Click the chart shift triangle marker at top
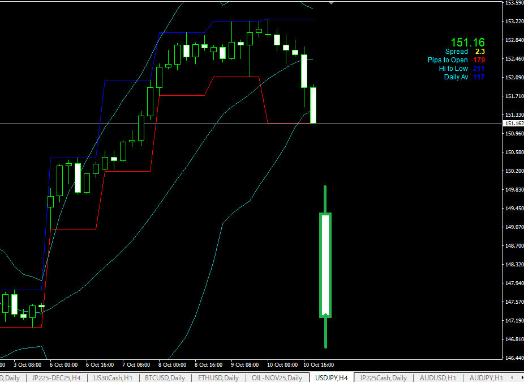Image resolution: width=524 pixels, height=382 pixels. [331, 3]
